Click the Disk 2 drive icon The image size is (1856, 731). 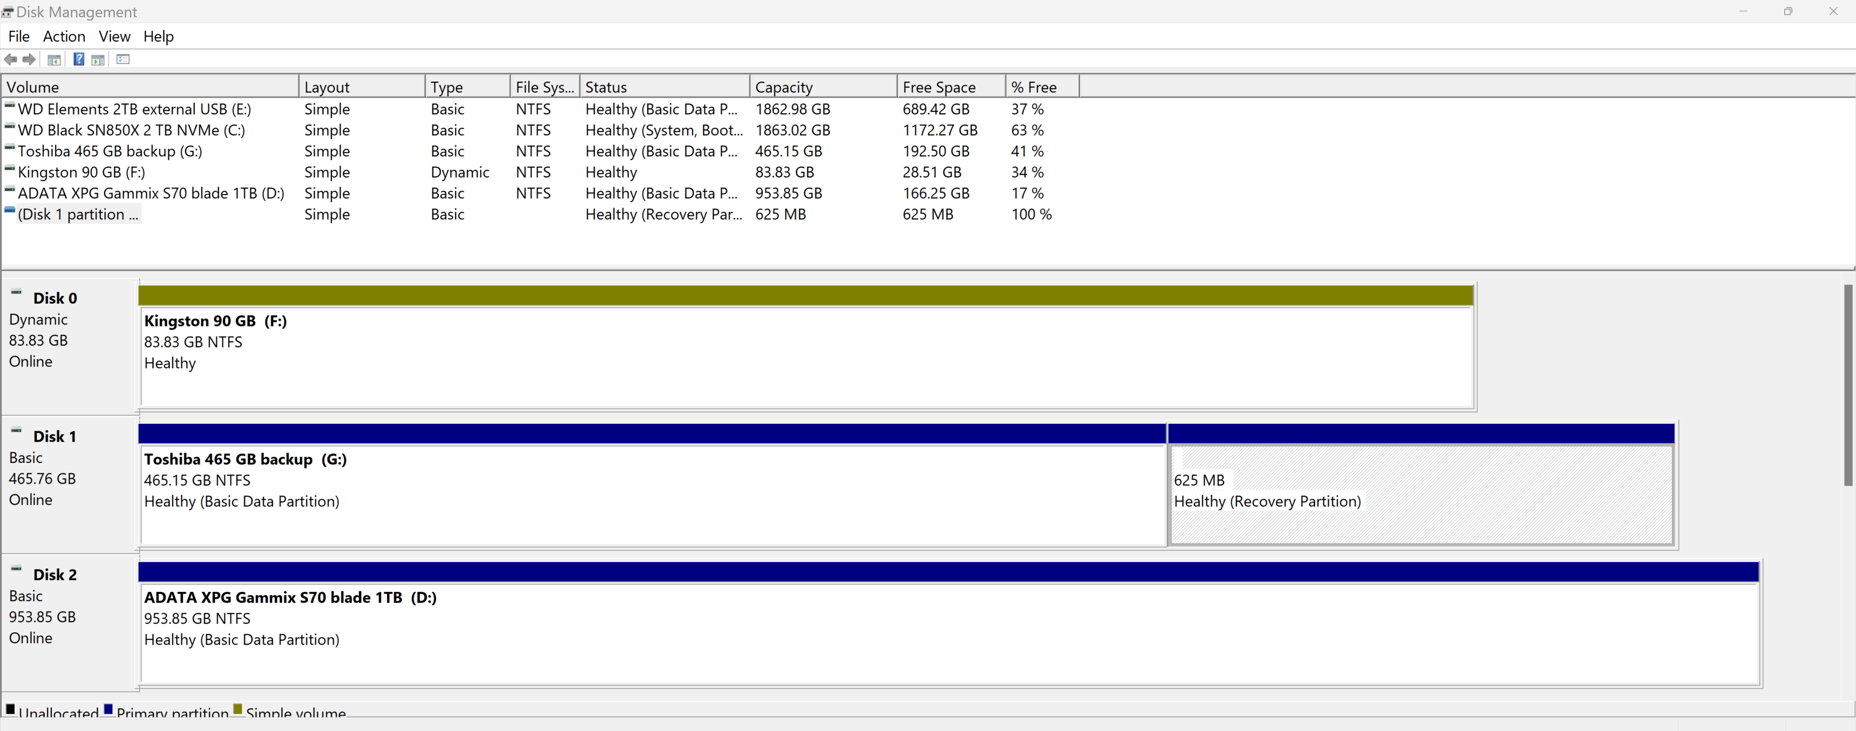[x=16, y=568]
